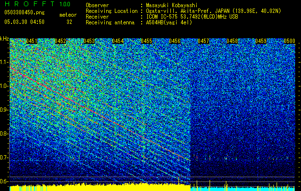Click the 0455 time marker
301x191 pixels.
pyautogui.click(x=146, y=41)
